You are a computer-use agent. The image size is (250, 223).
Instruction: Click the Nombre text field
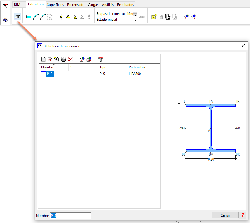70,216
